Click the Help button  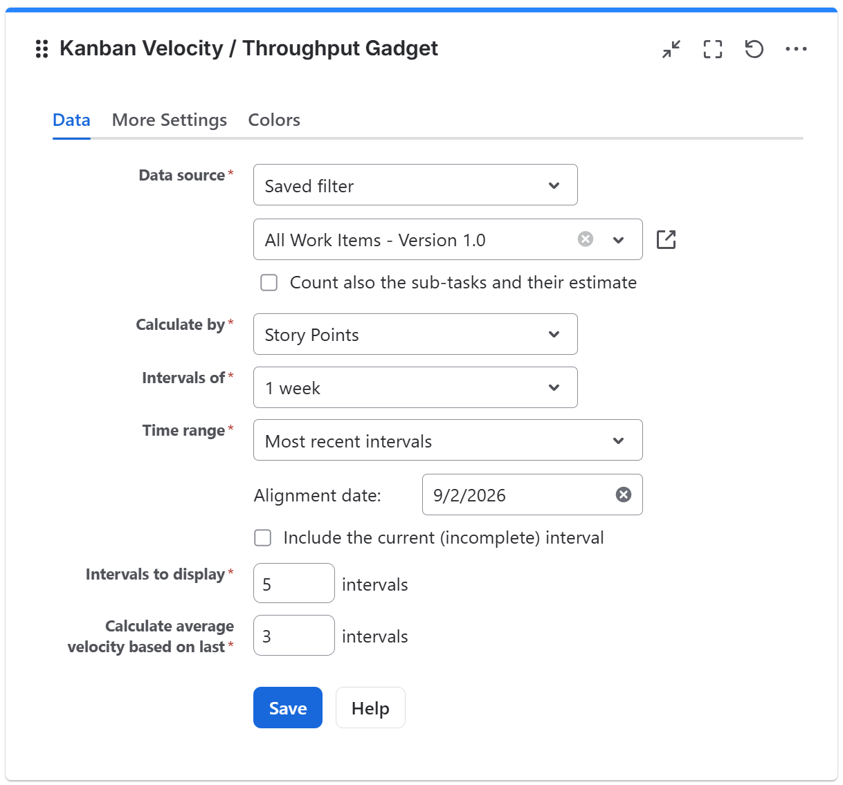[x=370, y=708]
